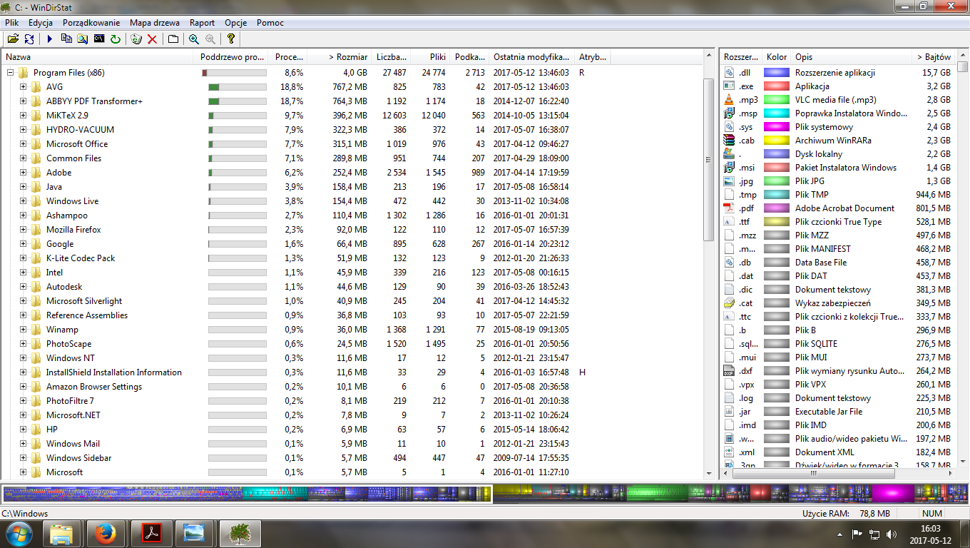The width and height of the screenshot is (970, 548).
Task: Click the Command Prompt Here toolbar icon
Action: click(x=99, y=39)
